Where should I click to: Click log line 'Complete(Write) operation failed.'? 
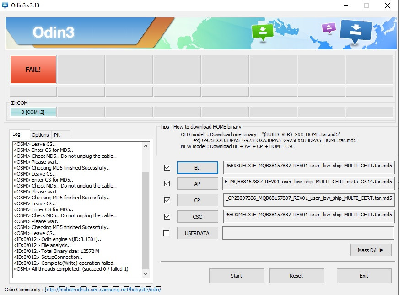coord(64,263)
